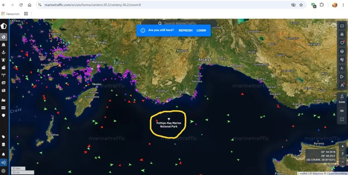Click the browser back arrow
Image resolution: width=348 pixels, height=175 pixels.
pos(4,5)
